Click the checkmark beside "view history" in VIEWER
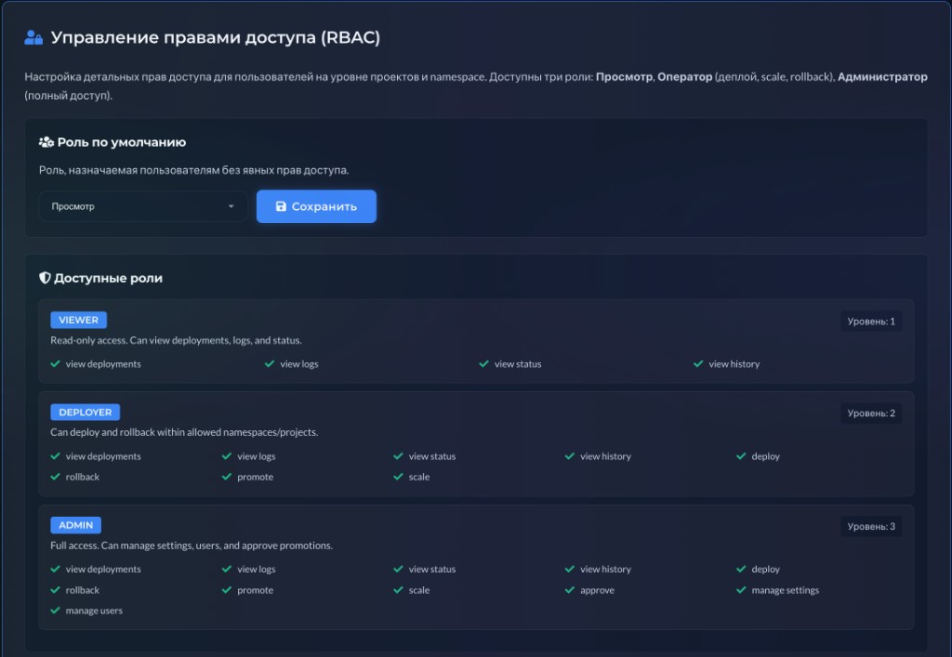The image size is (952, 657). pyautogui.click(x=698, y=364)
